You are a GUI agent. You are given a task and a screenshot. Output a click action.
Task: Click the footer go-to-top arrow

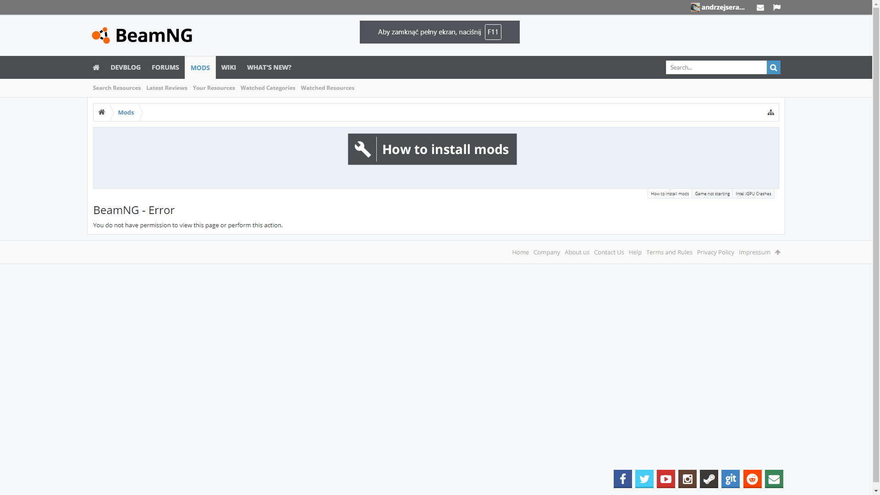[x=777, y=253]
